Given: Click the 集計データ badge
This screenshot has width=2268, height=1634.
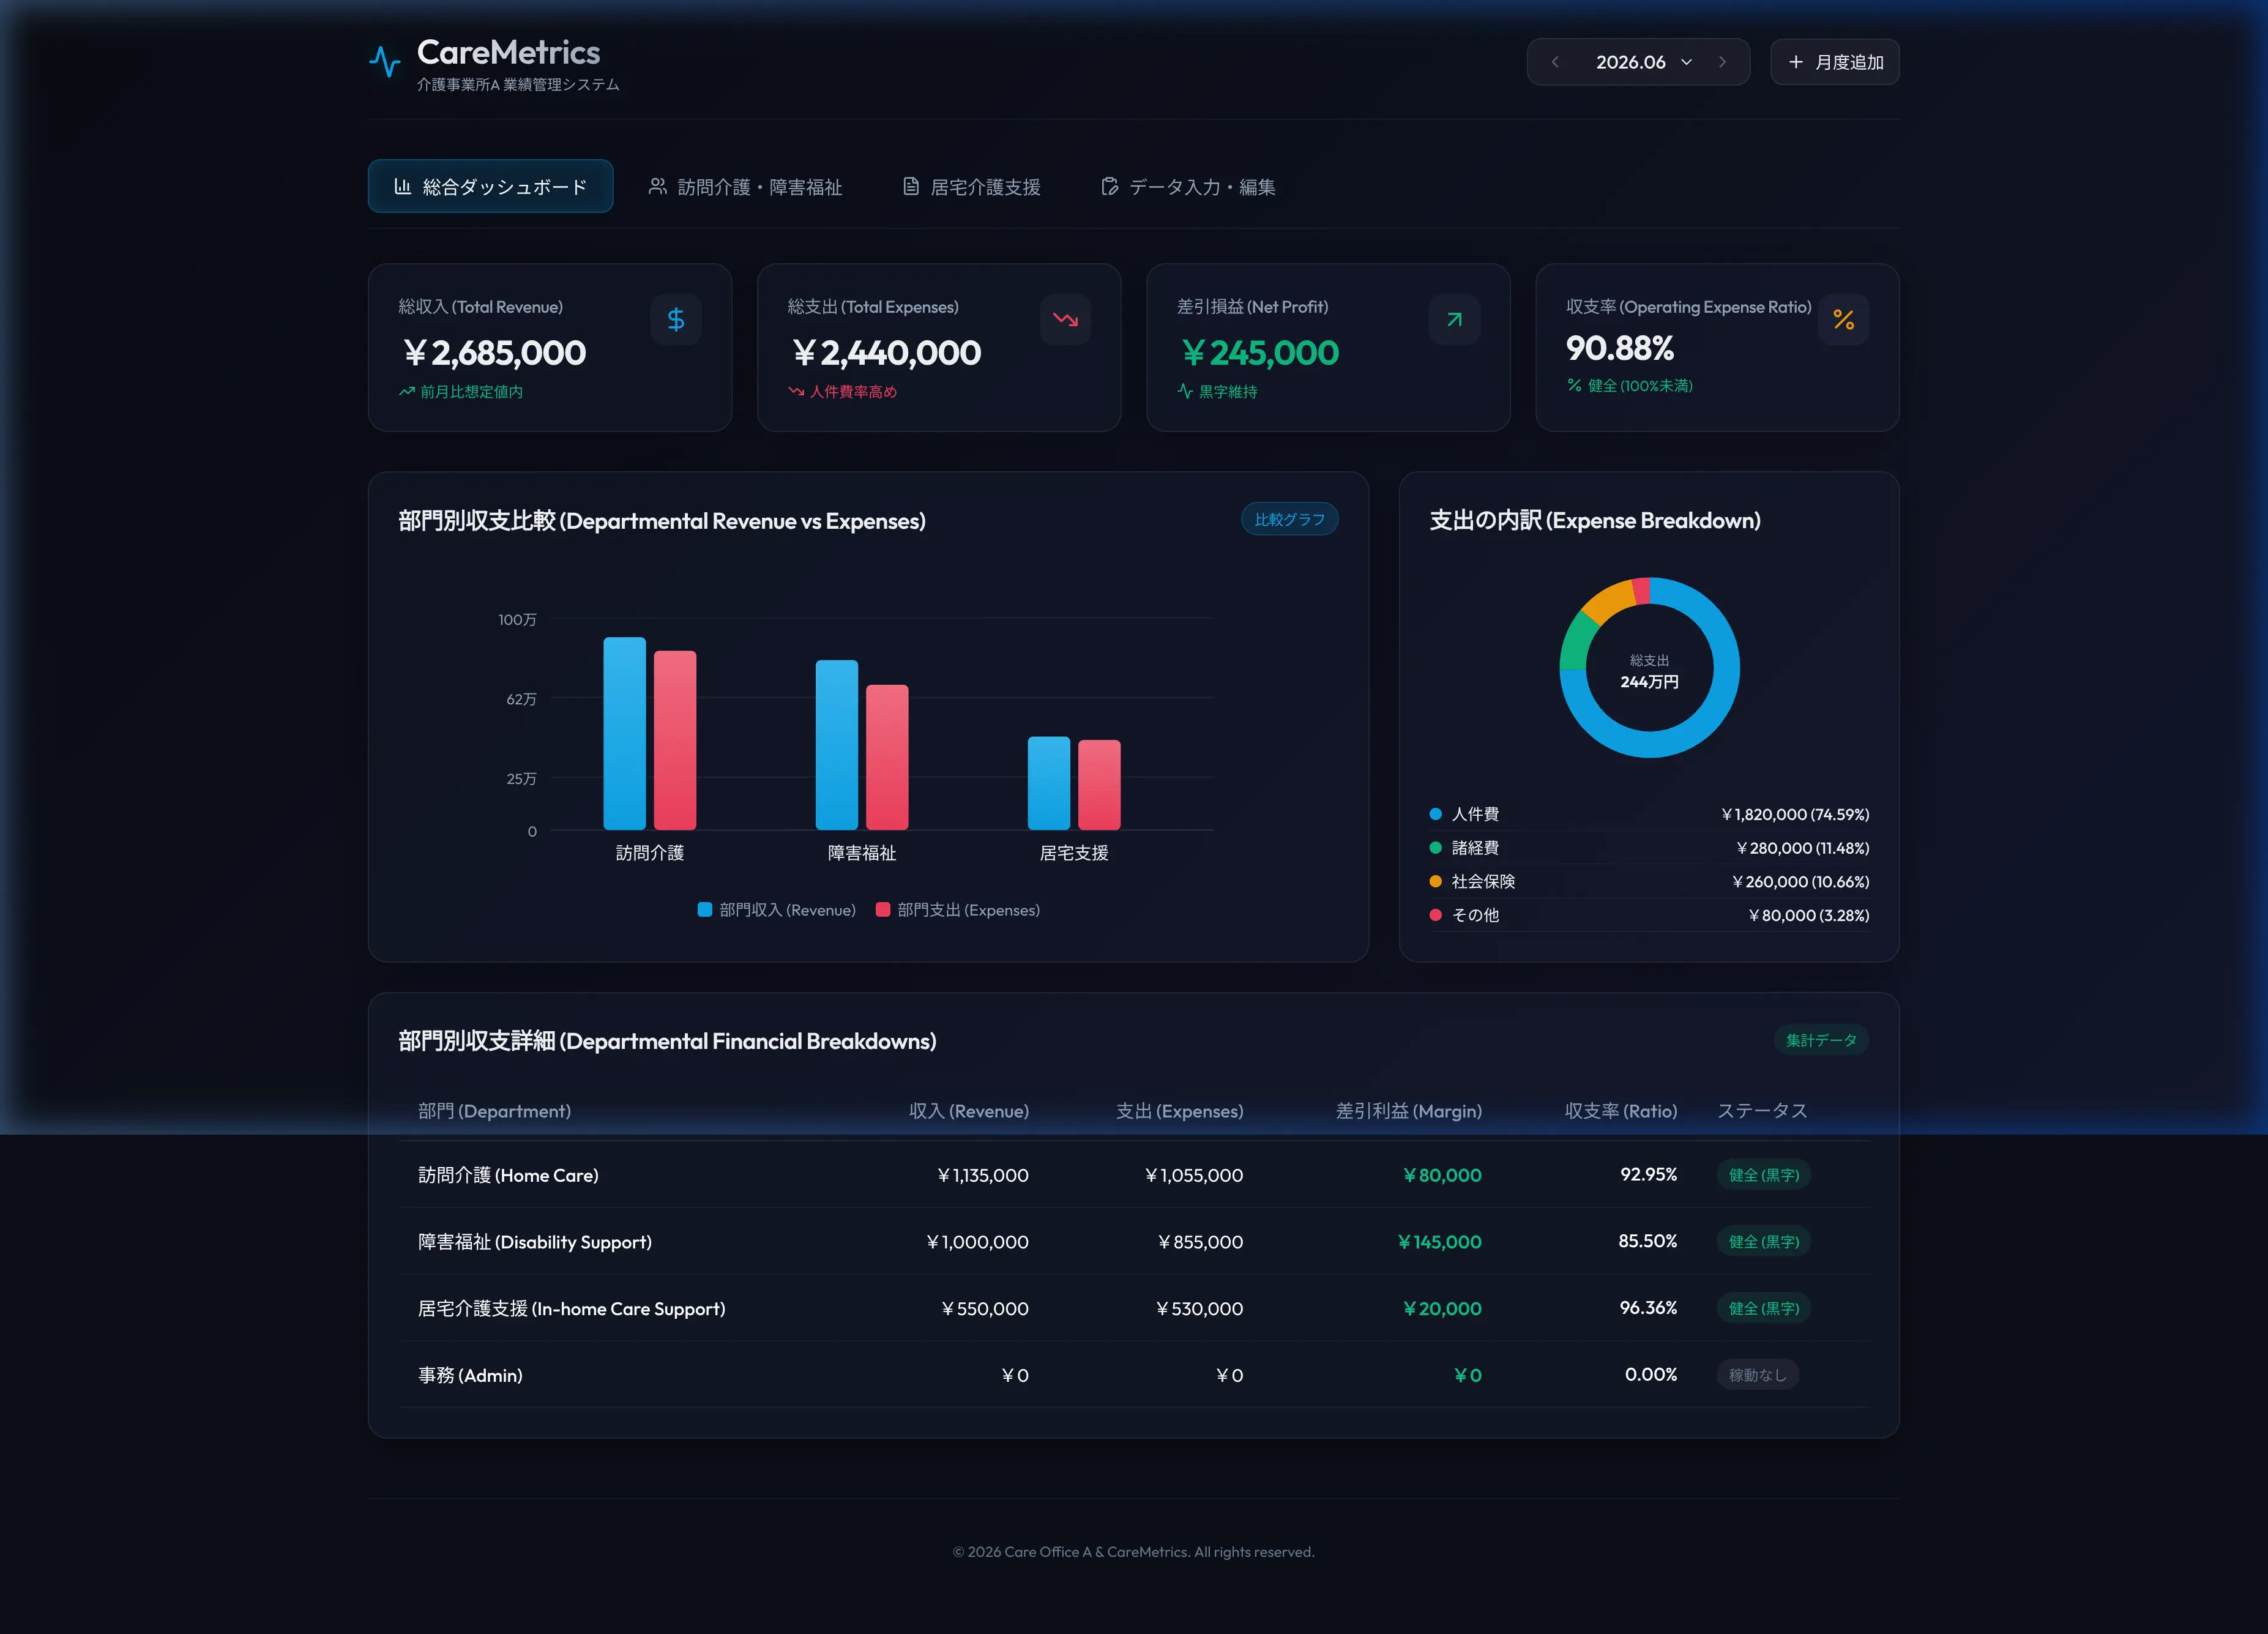Looking at the screenshot, I should (x=1821, y=1040).
